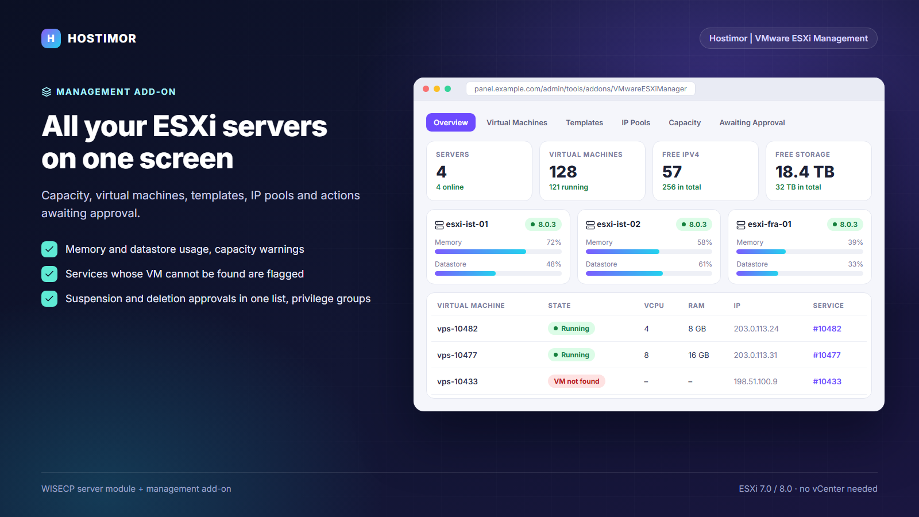The image size is (919, 517).
Task: Click the 8.0.3 version badge on esxi-ist-01
Action: 543,225
